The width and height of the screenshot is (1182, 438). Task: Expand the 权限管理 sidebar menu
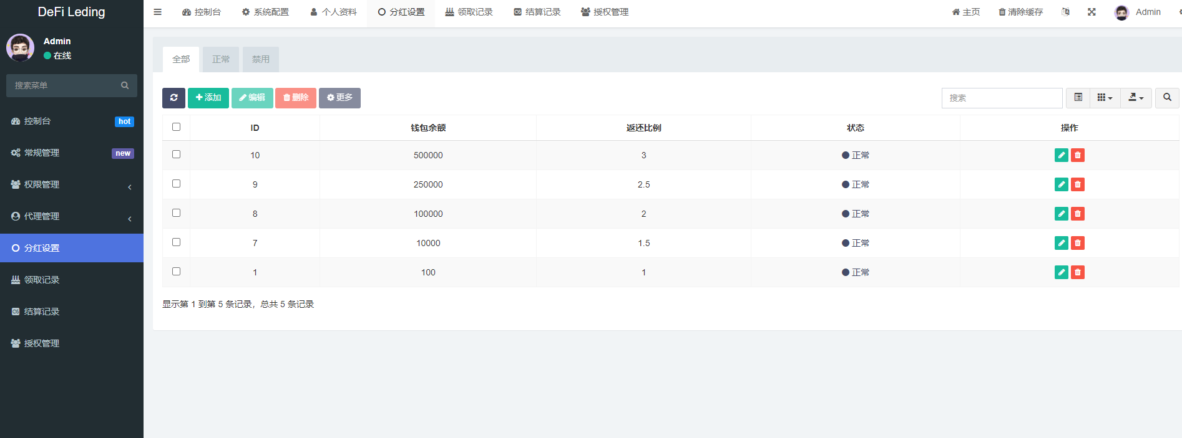click(x=72, y=184)
